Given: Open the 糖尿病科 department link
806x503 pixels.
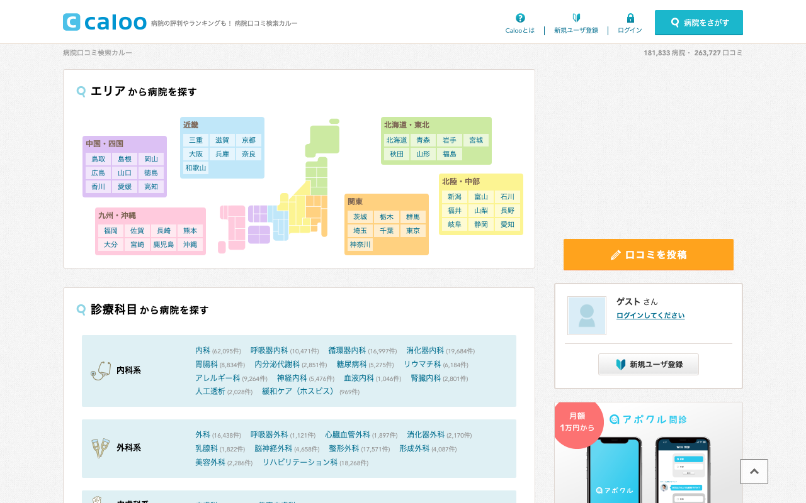Looking at the screenshot, I should point(351,364).
